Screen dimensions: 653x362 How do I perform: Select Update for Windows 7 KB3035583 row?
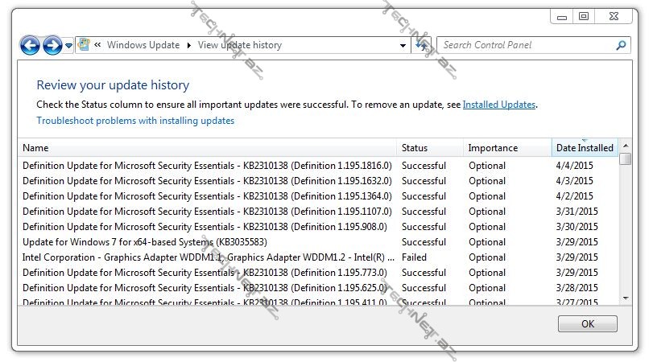pyautogui.click(x=145, y=242)
